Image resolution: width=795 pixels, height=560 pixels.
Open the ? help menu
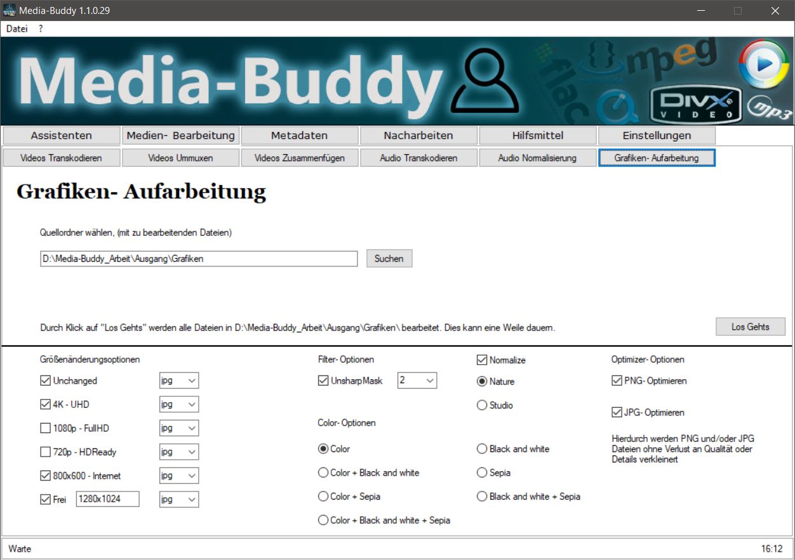41,29
